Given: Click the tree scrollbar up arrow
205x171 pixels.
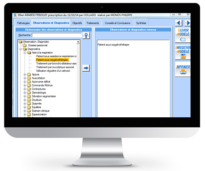Looking at the screenshot, I should click(78, 42).
